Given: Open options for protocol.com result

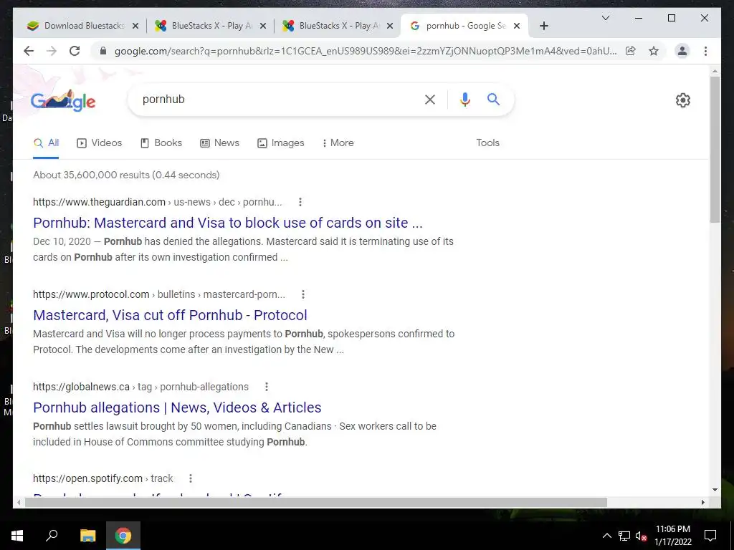Looking at the screenshot, I should 303,294.
